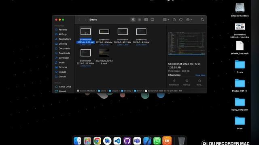Click Show More in the Information section

click(x=200, y=75)
